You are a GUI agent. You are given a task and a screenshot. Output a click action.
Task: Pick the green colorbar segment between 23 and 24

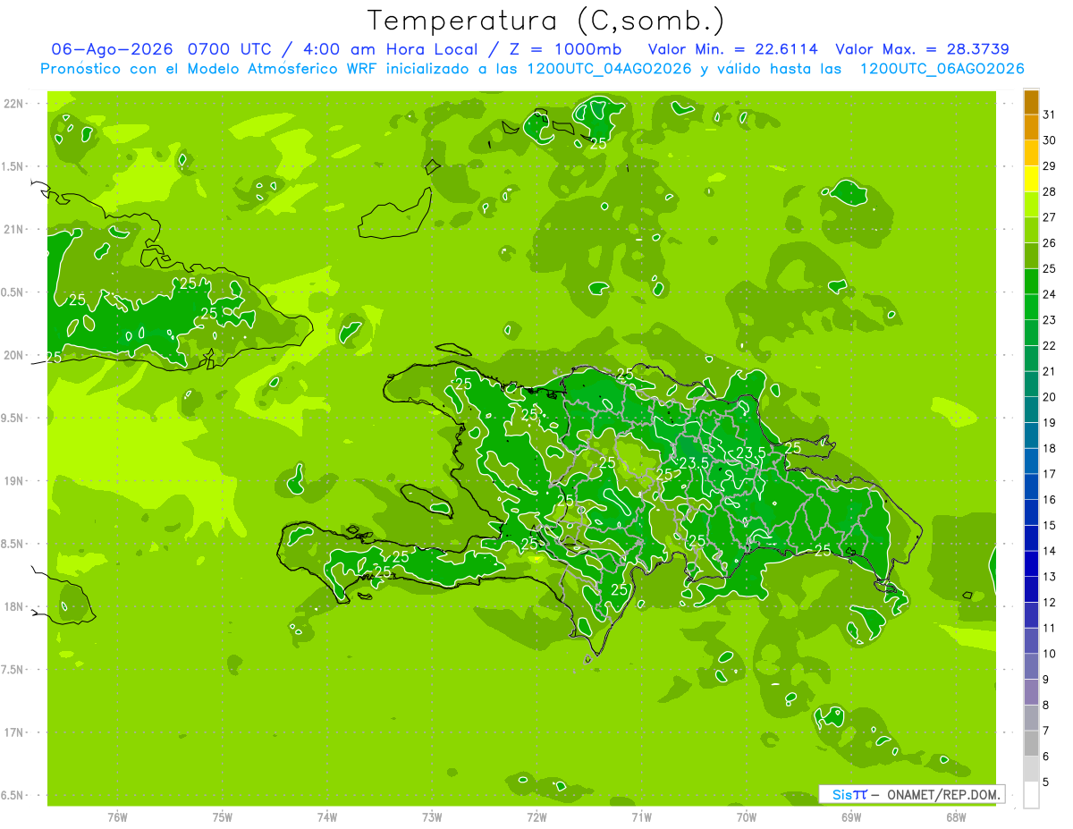pyautogui.click(x=1031, y=307)
